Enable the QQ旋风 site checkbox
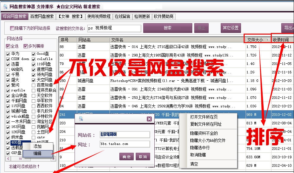Screen dimensions: 294x173 pos(8,70)
